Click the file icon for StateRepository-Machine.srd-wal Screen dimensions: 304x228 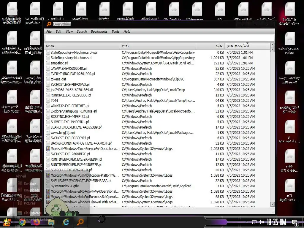48,53
